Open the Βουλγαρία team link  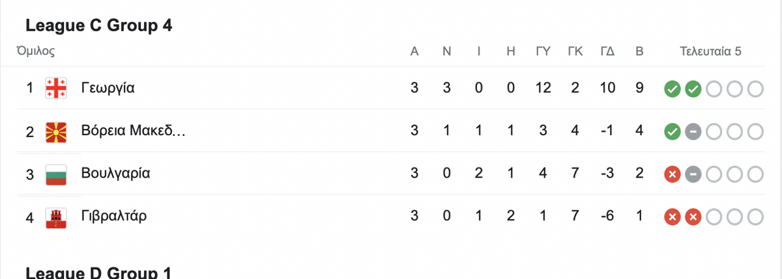(116, 174)
